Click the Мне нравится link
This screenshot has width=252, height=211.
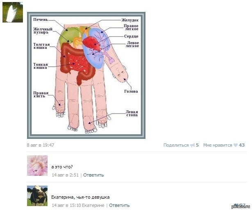click(x=218, y=145)
